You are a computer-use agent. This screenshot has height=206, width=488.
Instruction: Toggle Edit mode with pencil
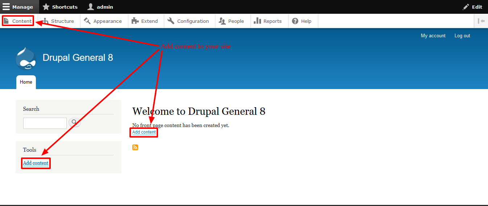[x=472, y=7]
